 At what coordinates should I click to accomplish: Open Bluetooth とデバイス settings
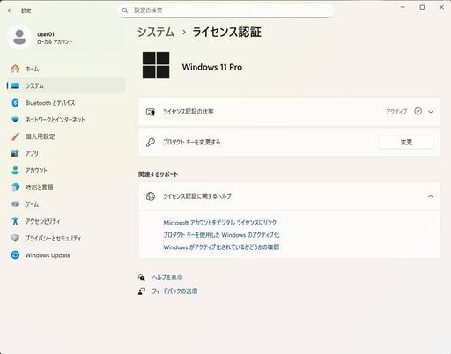tap(66, 103)
